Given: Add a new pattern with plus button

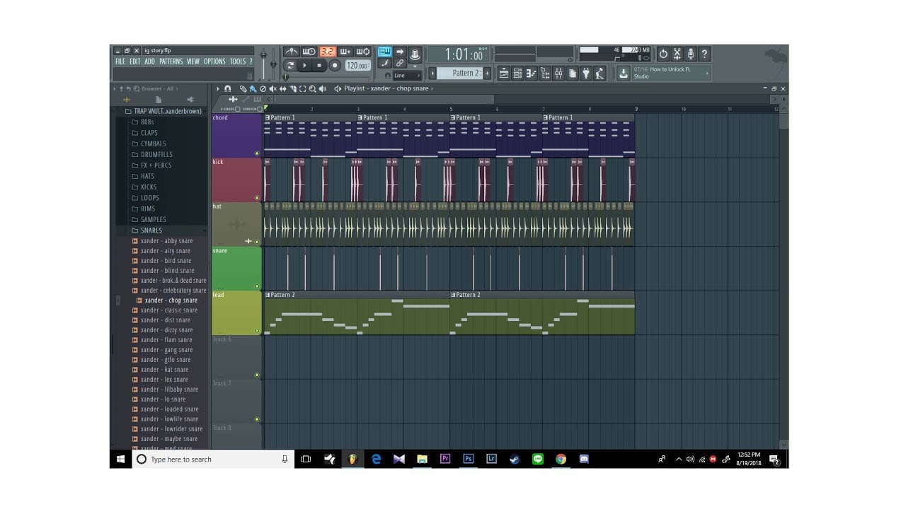Looking at the screenshot, I should click(487, 73).
